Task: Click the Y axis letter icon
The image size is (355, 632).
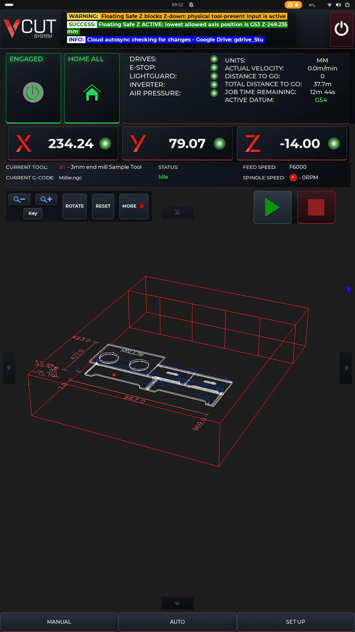Action: point(138,144)
